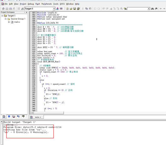The width and height of the screenshot is (166, 145).
Task: Open the File menu
Action: (x=6, y=4)
